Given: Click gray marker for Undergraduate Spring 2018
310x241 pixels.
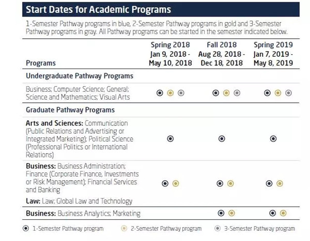Looking at the screenshot, I should (181, 93).
